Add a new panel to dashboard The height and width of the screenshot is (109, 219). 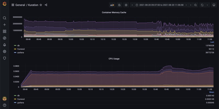point(112,5)
